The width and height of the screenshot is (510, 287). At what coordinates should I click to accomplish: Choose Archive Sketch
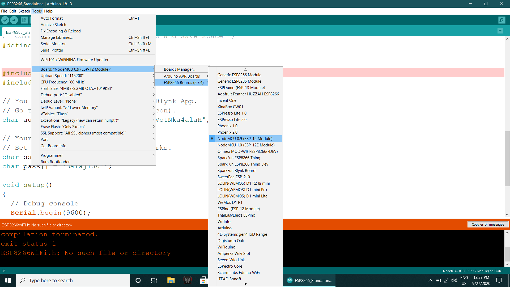coord(93,25)
